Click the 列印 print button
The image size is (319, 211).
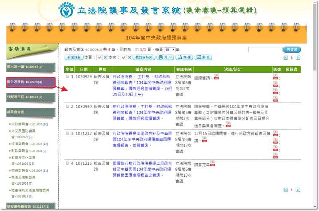(x=165, y=57)
